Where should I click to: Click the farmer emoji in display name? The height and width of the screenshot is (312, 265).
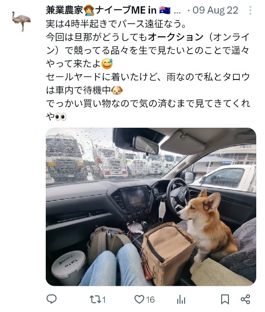point(89,10)
